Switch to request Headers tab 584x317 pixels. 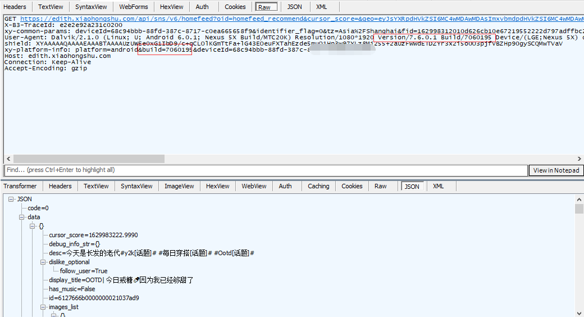[15, 7]
